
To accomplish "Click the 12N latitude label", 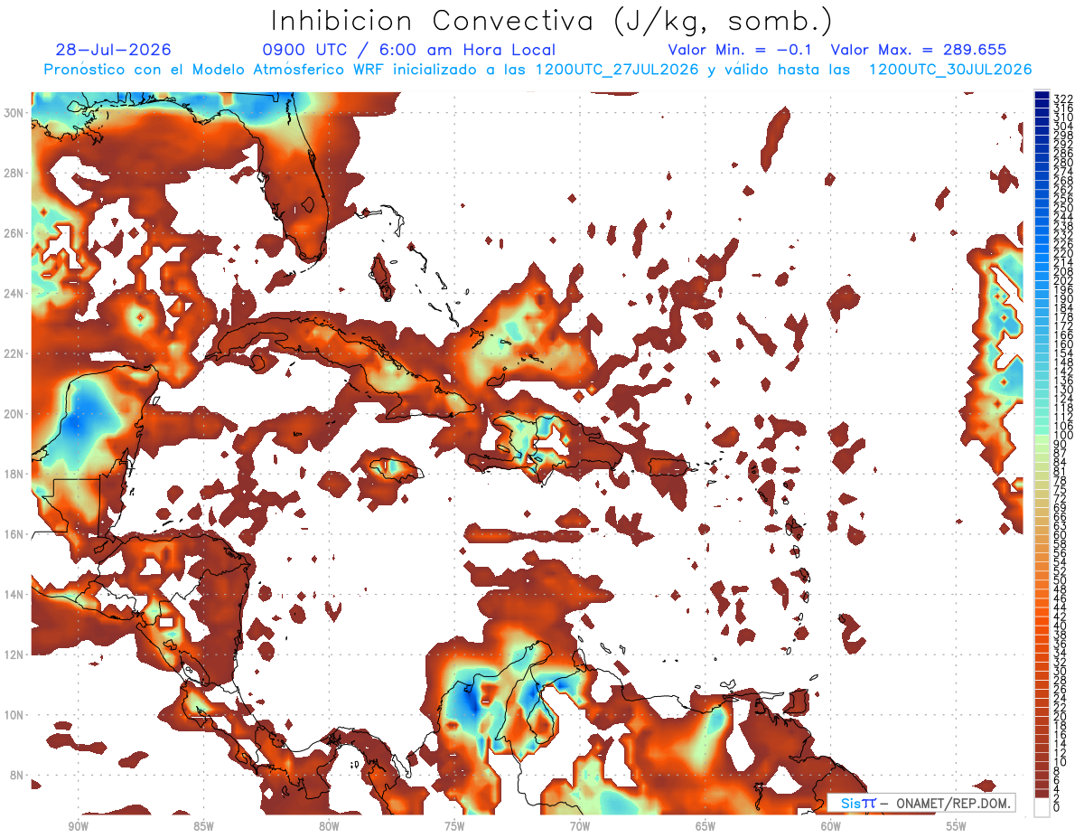I will [x=15, y=654].
